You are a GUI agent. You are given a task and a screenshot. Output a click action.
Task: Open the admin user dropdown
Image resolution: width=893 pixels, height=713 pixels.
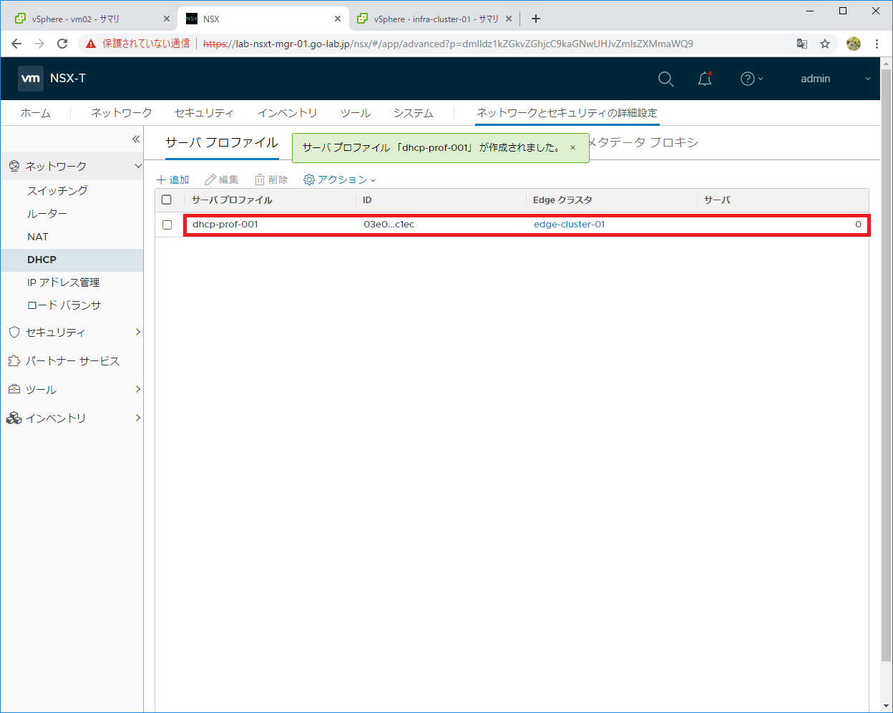[835, 79]
